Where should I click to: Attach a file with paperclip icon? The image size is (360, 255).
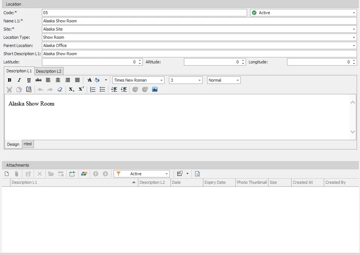coord(16,174)
